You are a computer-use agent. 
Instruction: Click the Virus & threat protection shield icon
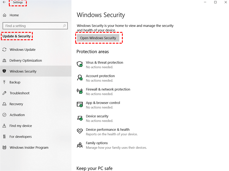pyautogui.click(x=80, y=64)
